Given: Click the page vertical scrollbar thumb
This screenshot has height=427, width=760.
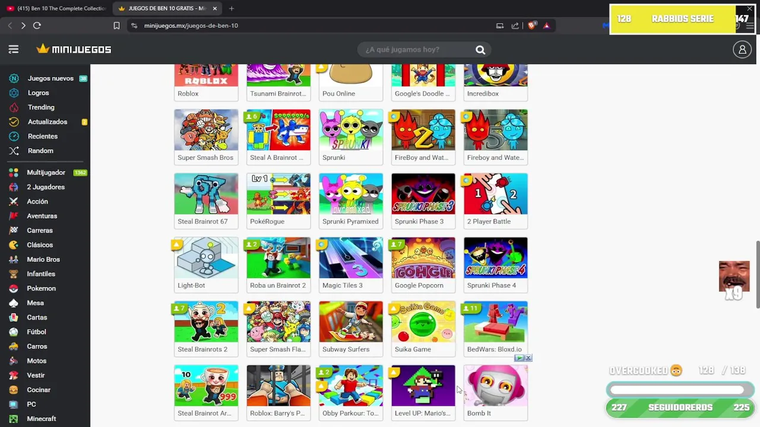Looking at the screenshot, I should tap(757, 274).
